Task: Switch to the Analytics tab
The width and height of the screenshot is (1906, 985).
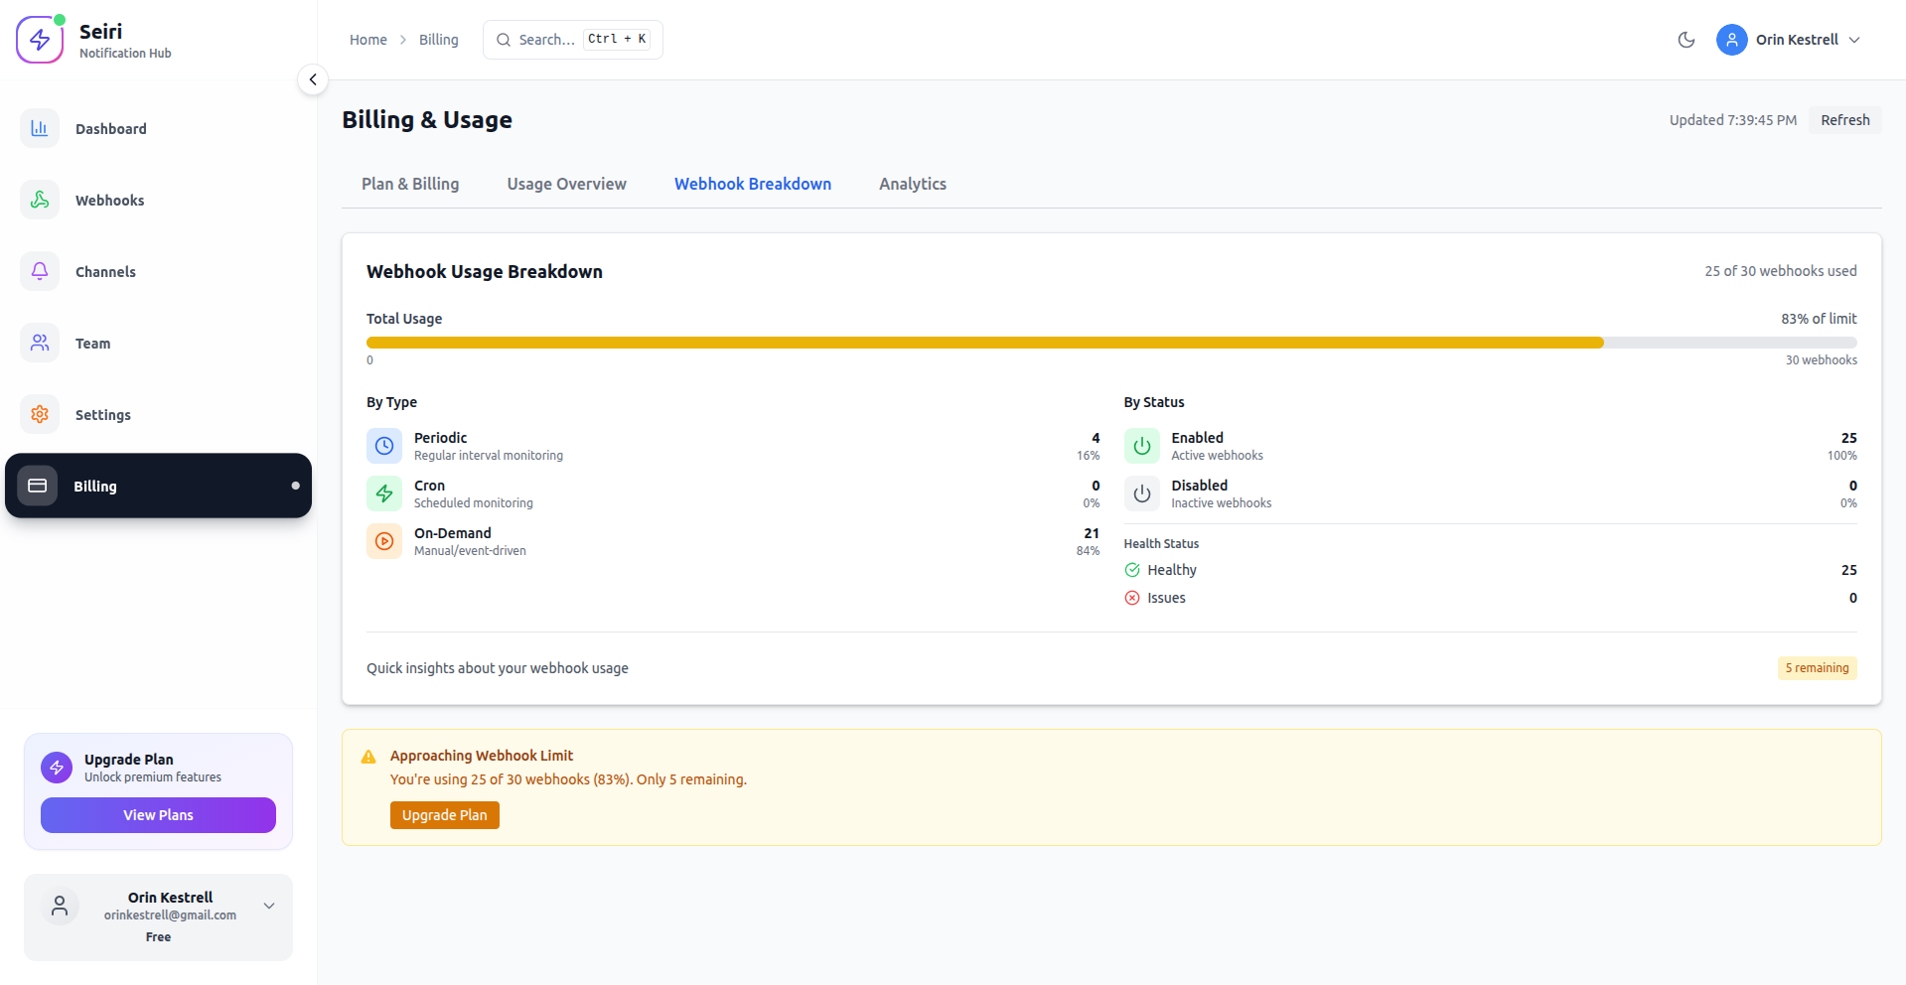Action: (x=912, y=184)
